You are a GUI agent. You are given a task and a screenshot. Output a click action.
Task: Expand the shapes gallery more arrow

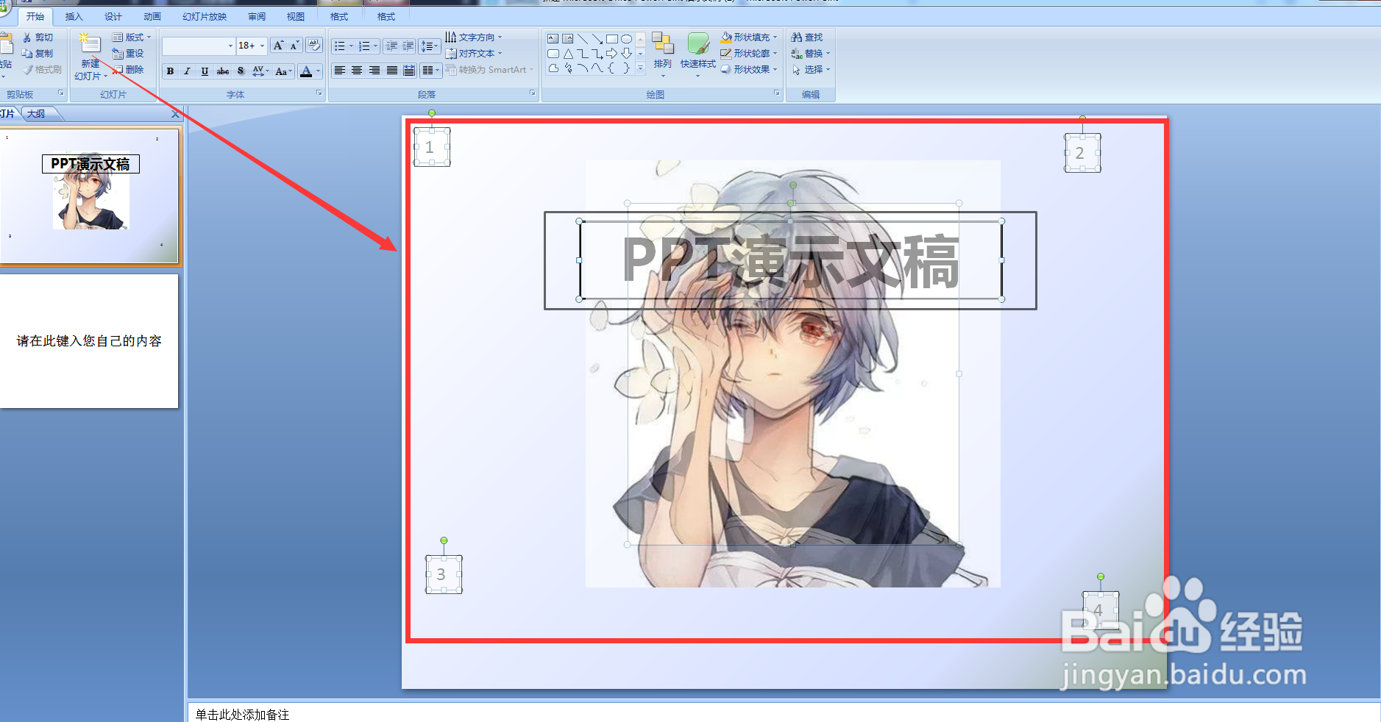pyautogui.click(x=640, y=68)
